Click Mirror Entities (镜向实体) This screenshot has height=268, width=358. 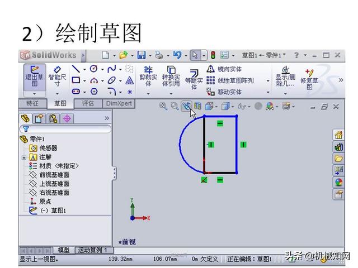pos(224,69)
